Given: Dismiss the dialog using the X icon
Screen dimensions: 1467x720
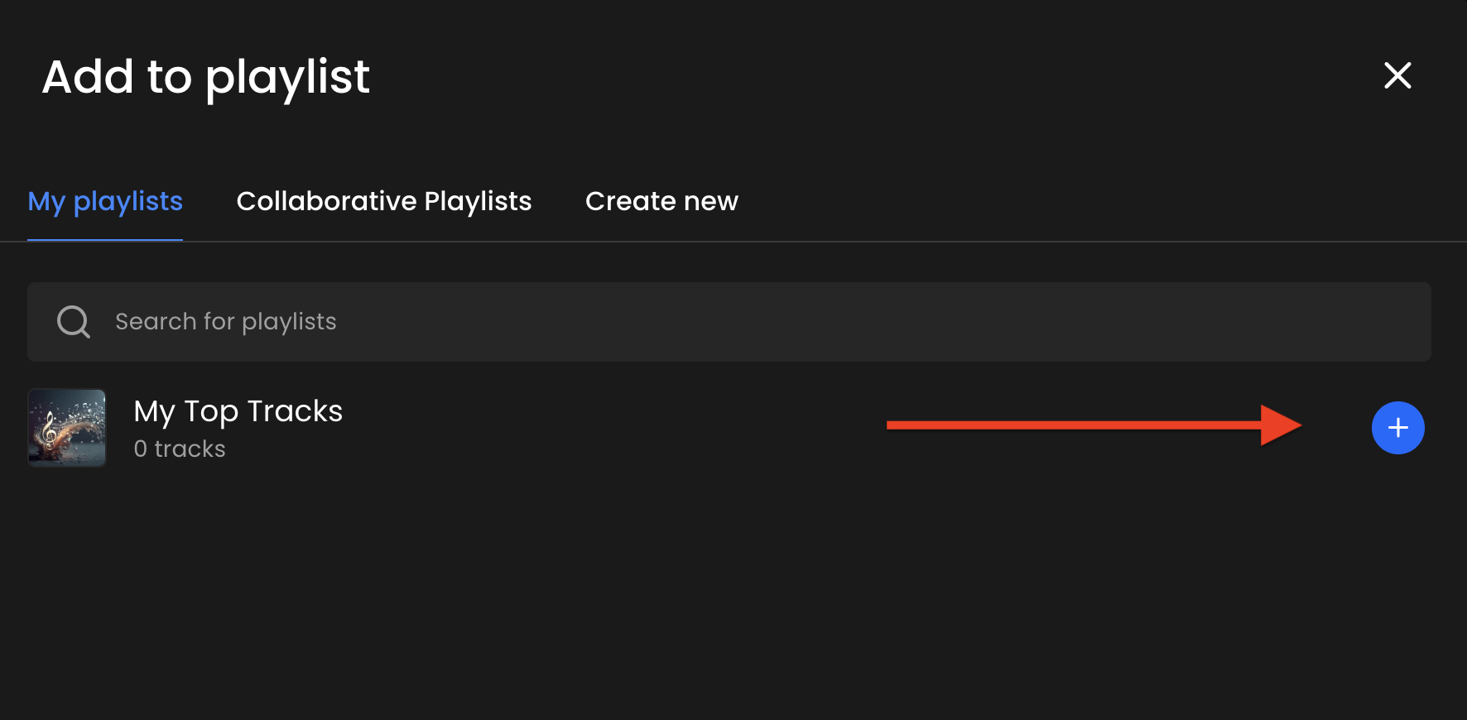Looking at the screenshot, I should [1397, 75].
